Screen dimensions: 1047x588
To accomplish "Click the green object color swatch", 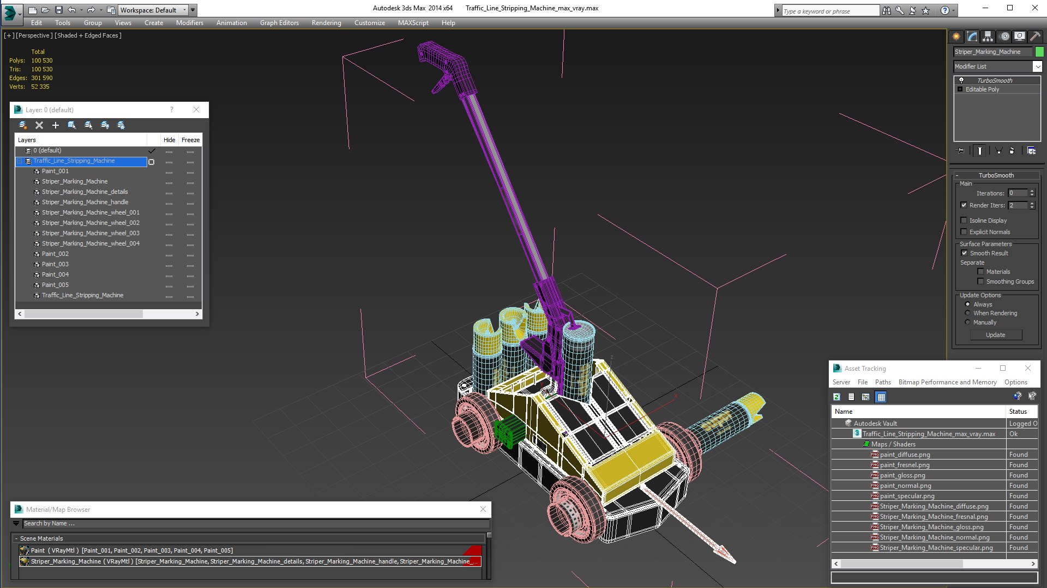I will pyautogui.click(x=1039, y=52).
